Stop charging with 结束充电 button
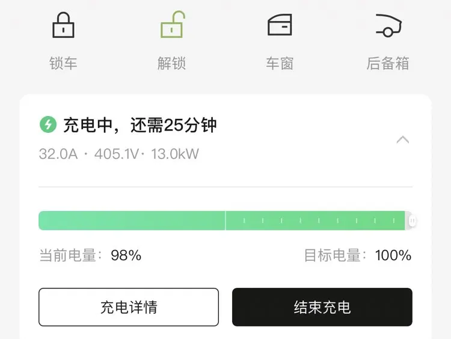 [x=322, y=307]
